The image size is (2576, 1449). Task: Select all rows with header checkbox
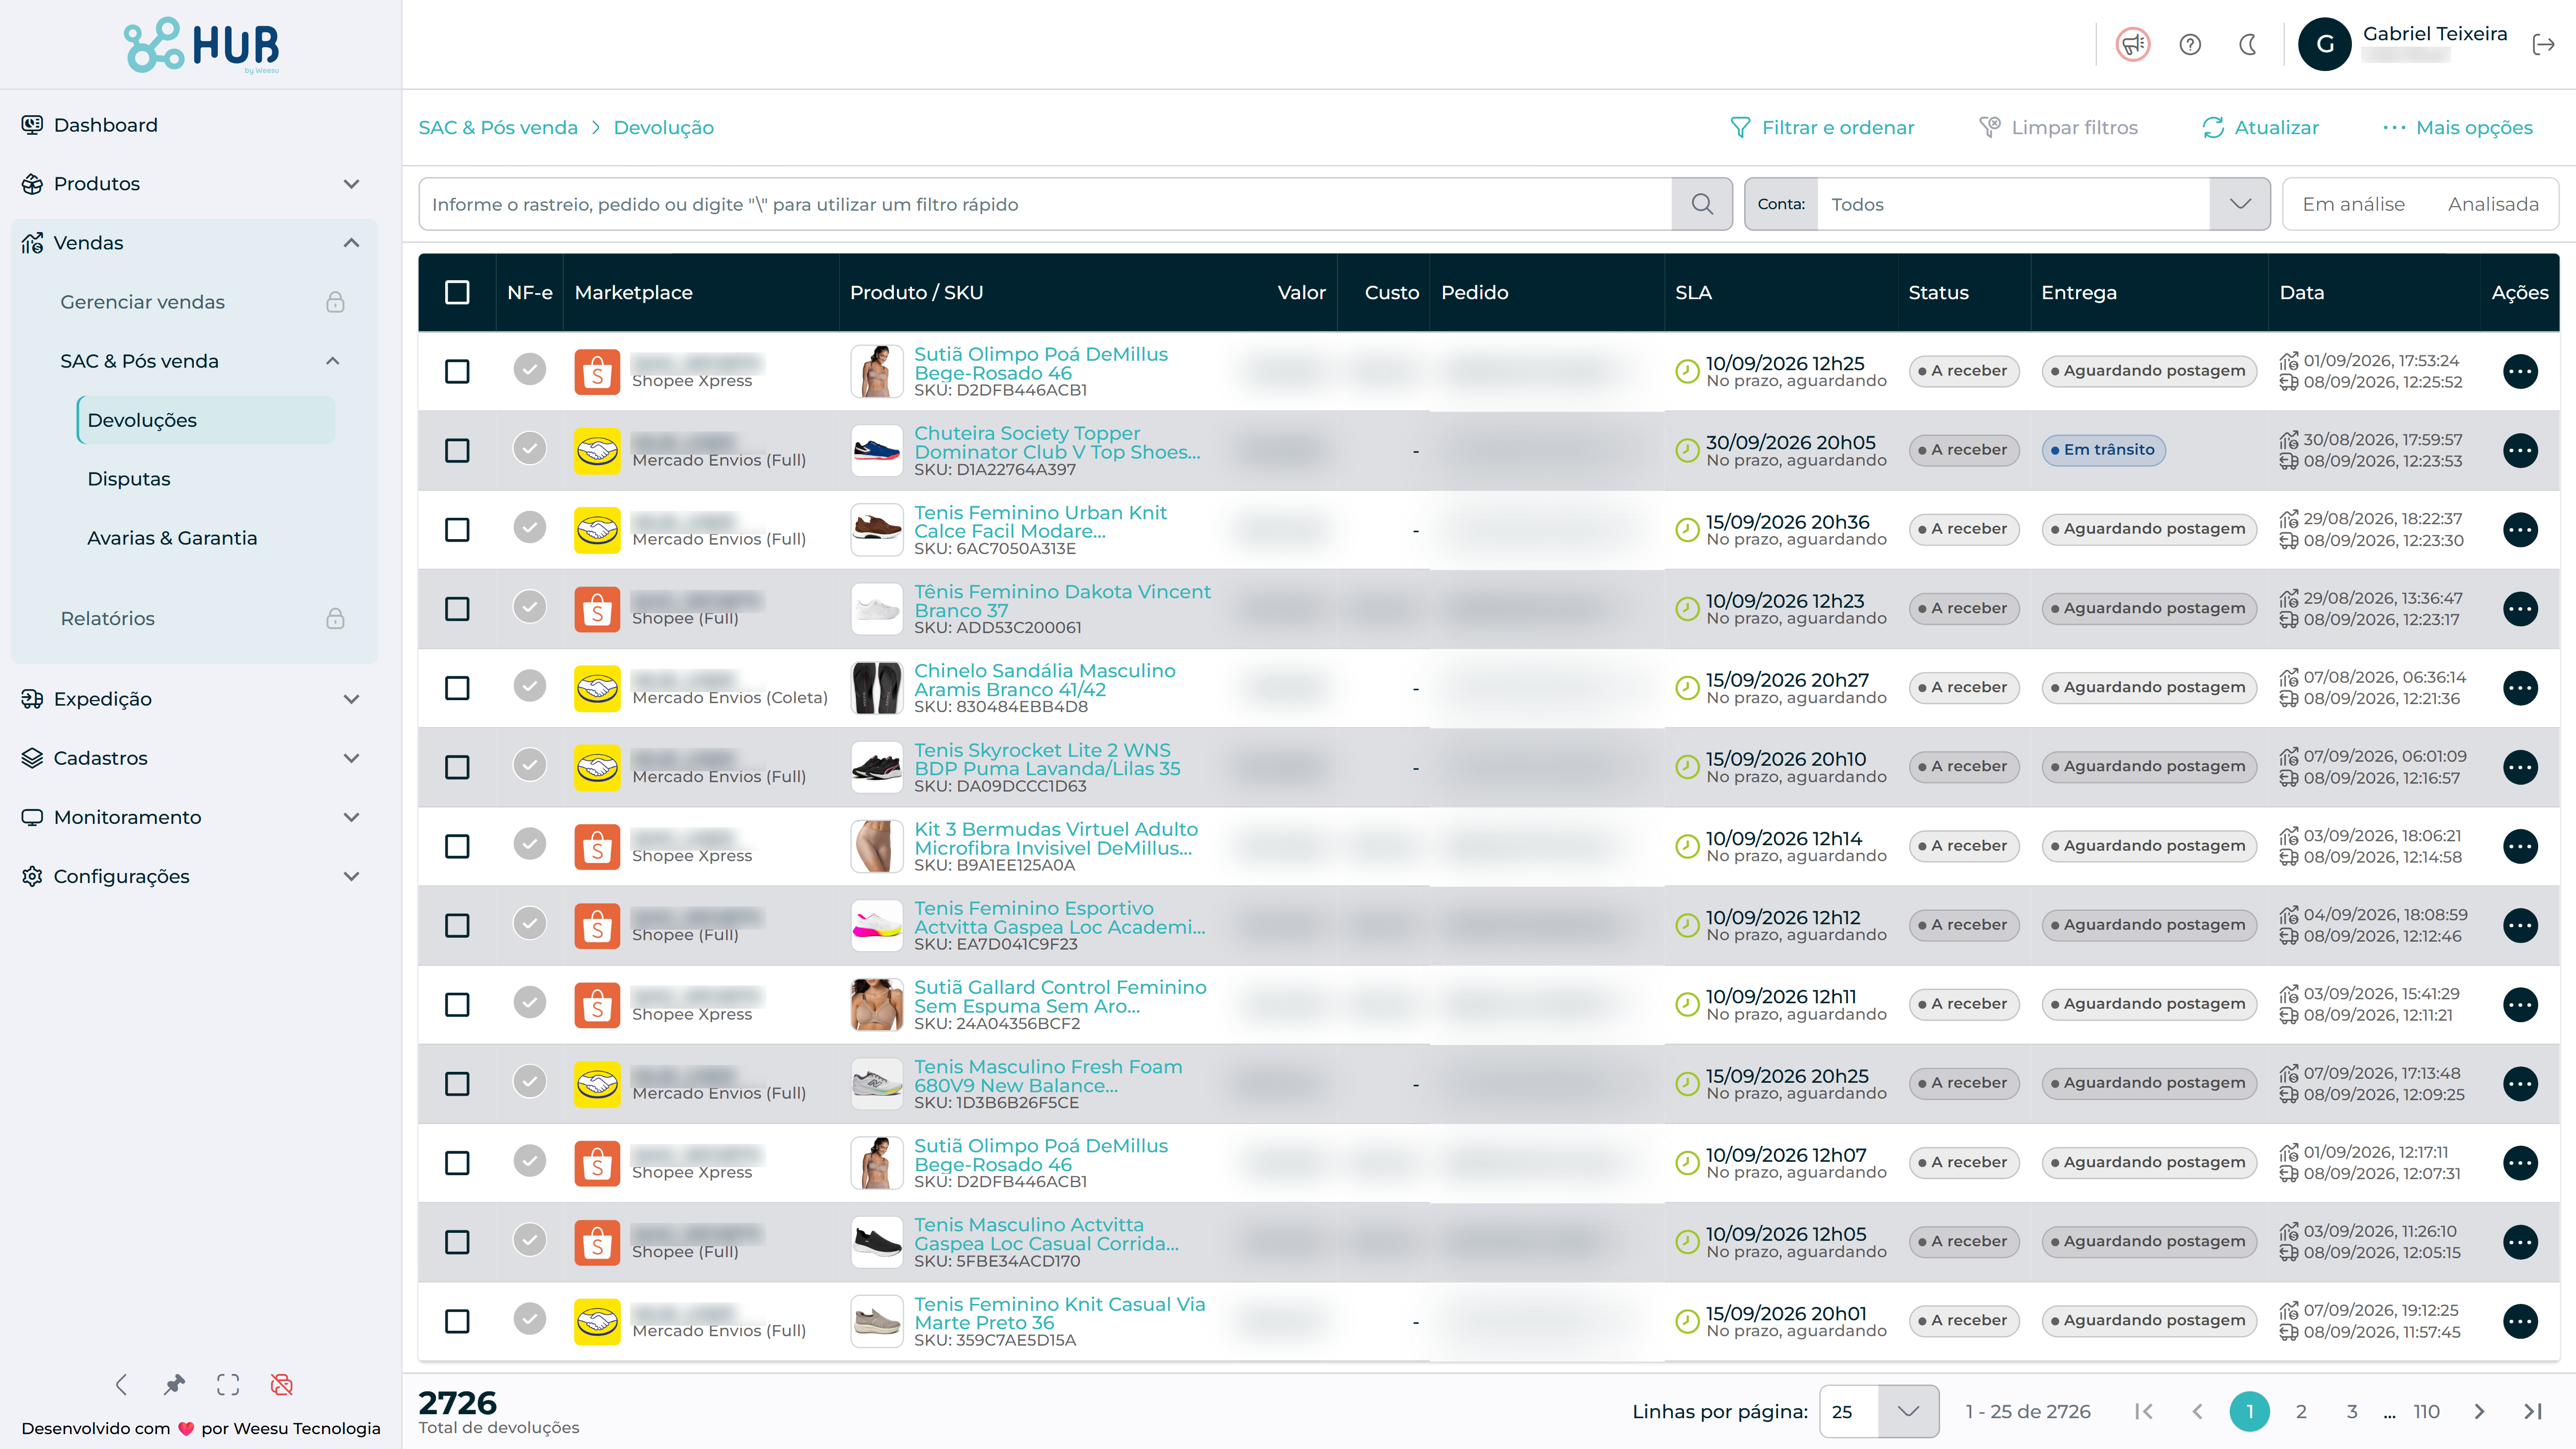[457, 293]
